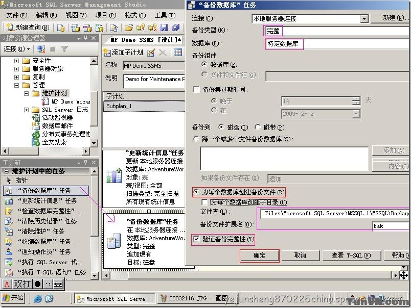The height and width of the screenshot is (308, 411).
Task: Select the “通知操作员” 任务 toolbox item
Action: coord(37,252)
